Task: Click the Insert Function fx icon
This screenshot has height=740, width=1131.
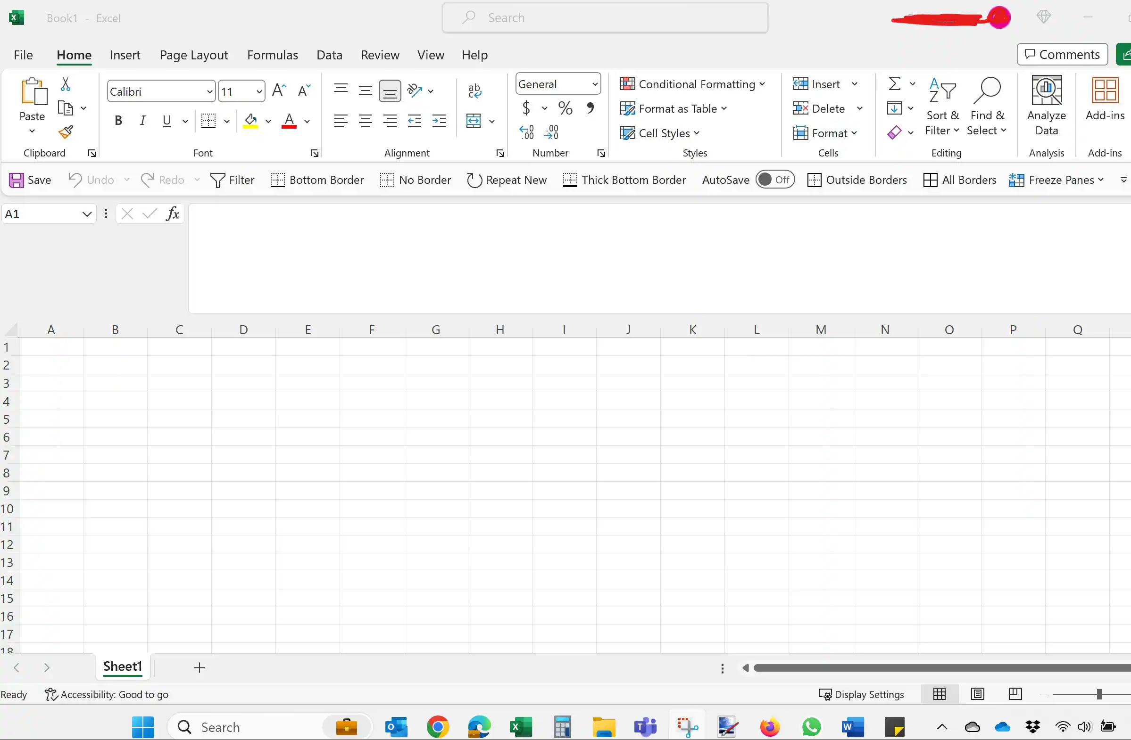Action: point(173,214)
